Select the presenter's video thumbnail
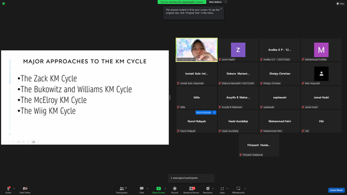The image size is (347, 195). [x=197, y=50]
